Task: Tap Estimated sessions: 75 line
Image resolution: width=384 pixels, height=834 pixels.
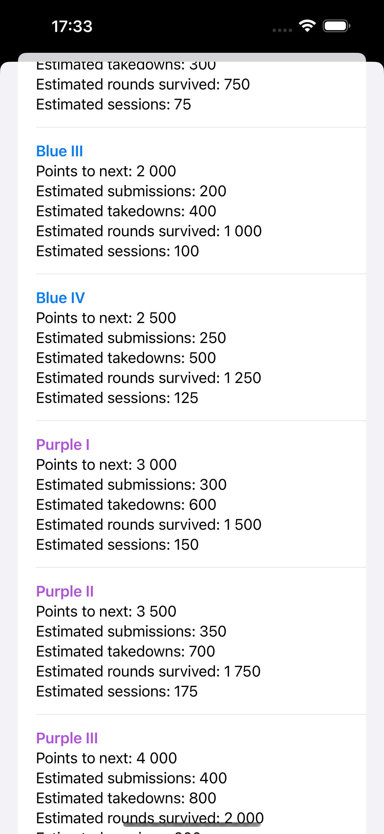Action: coord(113,105)
